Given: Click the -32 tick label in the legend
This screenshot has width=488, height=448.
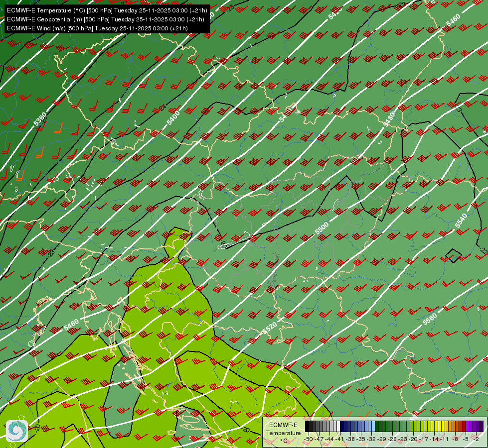Looking at the screenshot, I should [371, 439].
